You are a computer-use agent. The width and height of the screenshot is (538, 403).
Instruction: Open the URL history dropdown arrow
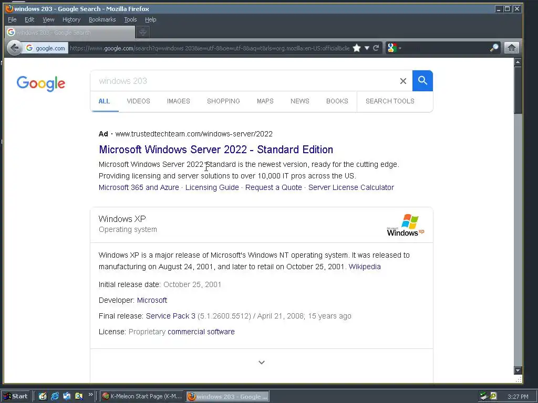(x=367, y=48)
